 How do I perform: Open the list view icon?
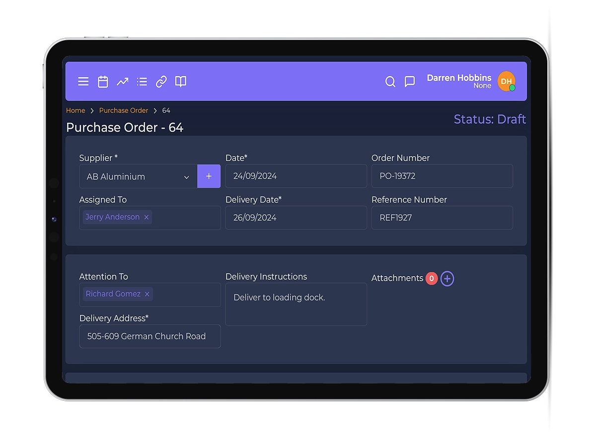pos(142,81)
